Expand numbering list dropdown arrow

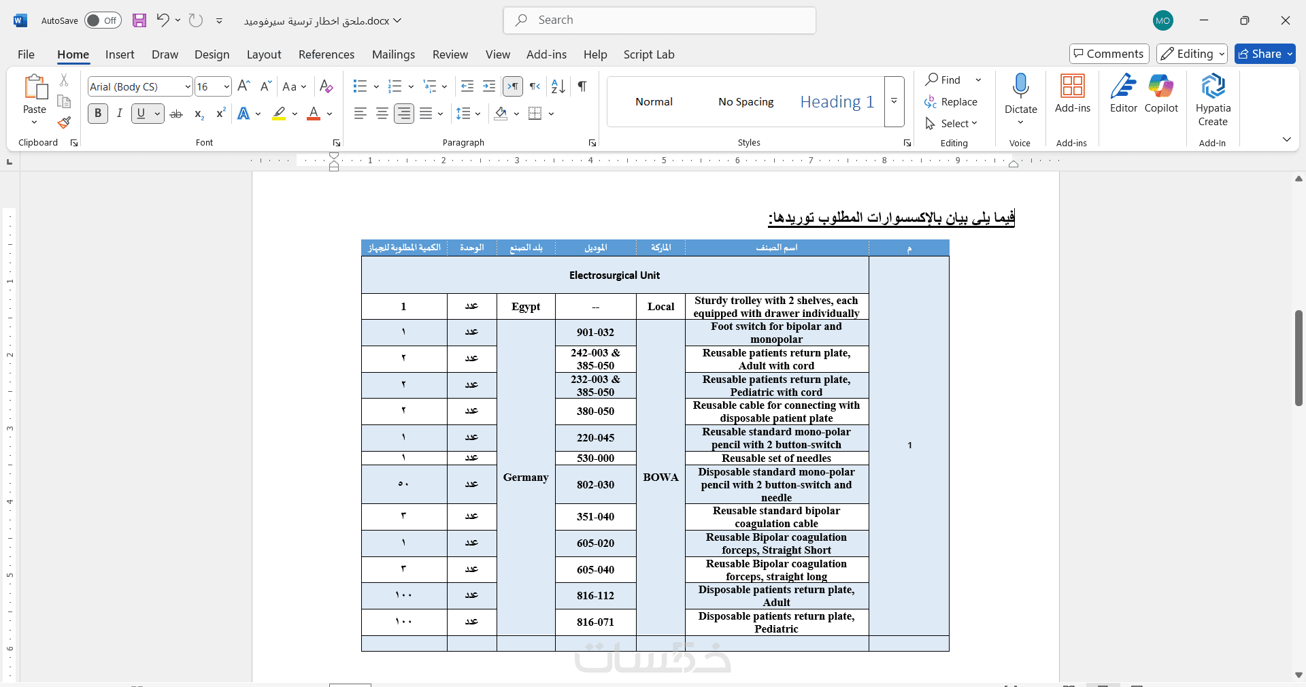[411, 86]
